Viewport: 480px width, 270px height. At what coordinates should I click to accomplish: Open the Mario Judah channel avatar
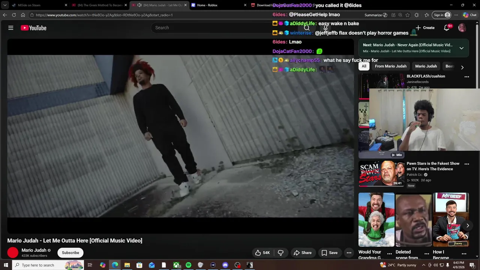pyautogui.click(x=13, y=253)
